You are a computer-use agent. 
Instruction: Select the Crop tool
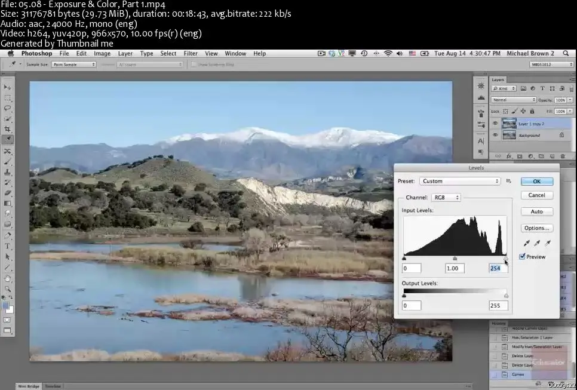[7, 129]
